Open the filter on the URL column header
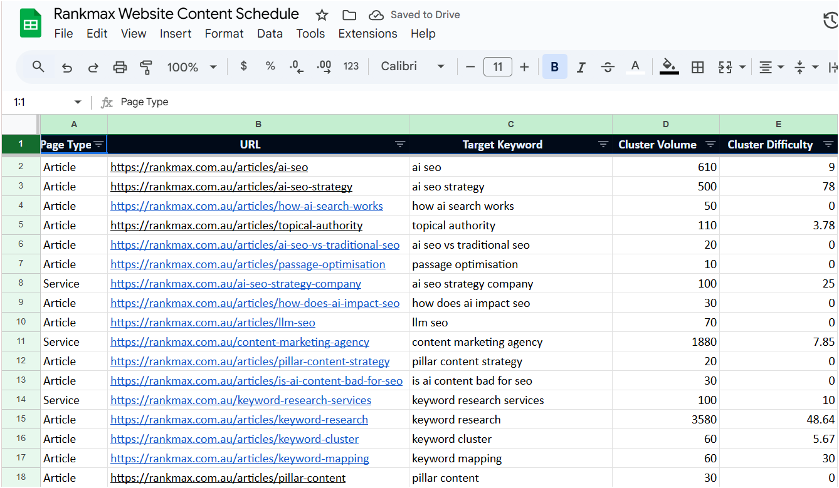 [x=399, y=144]
